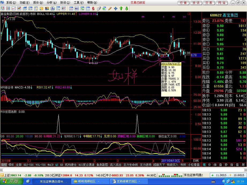Click the 日线 period selector
Screen dimensions: 247x185
196,161
